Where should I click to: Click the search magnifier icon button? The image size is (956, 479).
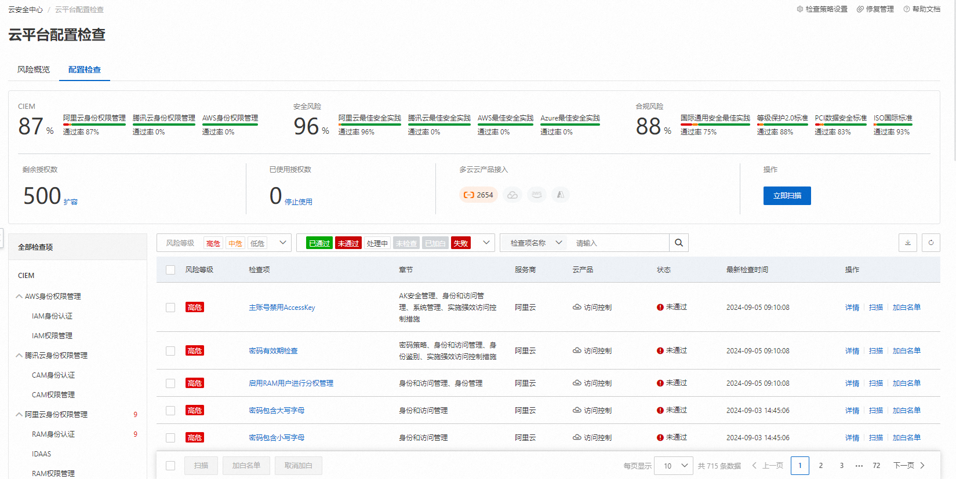[x=678, y=243]
